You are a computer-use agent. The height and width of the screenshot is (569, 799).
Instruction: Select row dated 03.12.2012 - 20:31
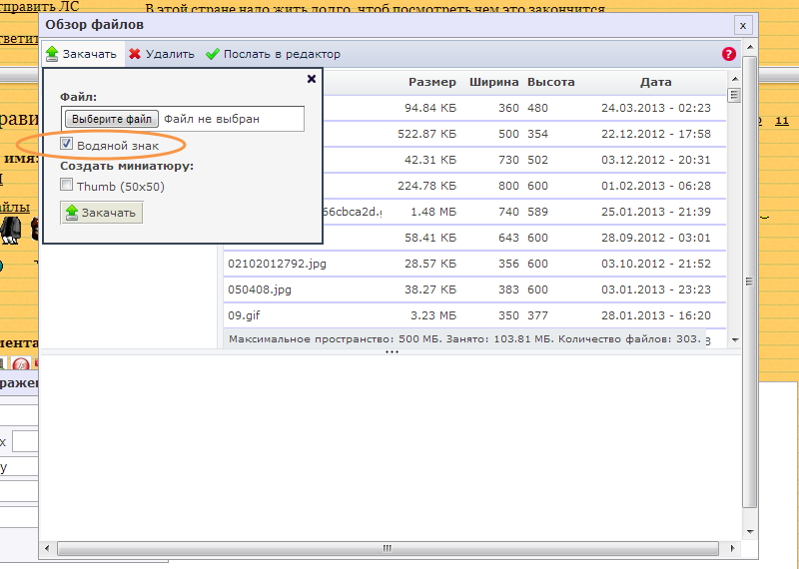point(524,160)
